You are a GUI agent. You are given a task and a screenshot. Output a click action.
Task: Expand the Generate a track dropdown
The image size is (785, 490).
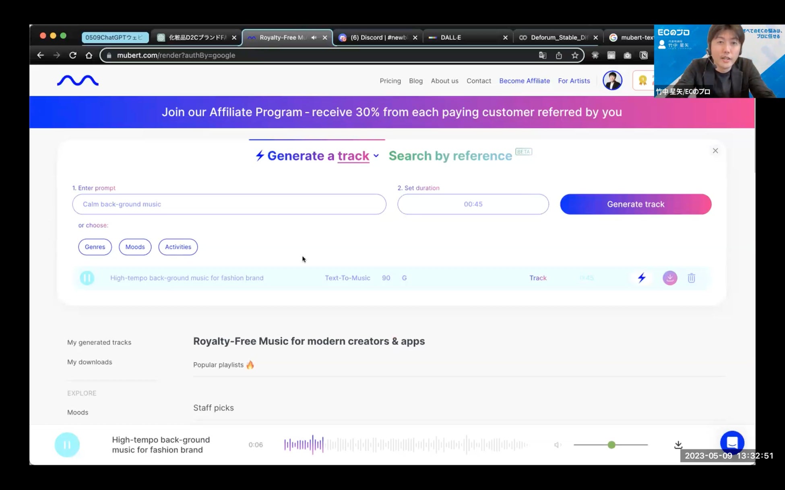[x=376, y=156]
